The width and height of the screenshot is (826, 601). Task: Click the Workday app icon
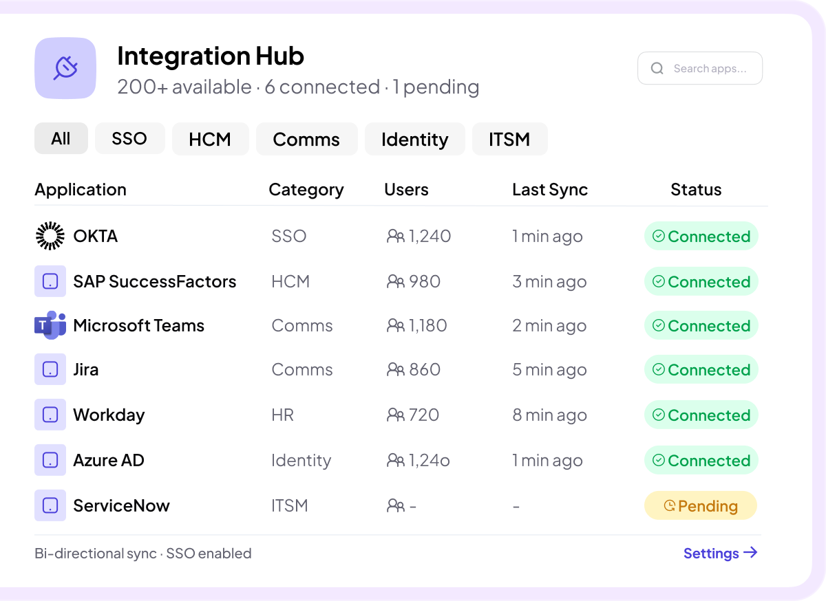tap(50, 415)
